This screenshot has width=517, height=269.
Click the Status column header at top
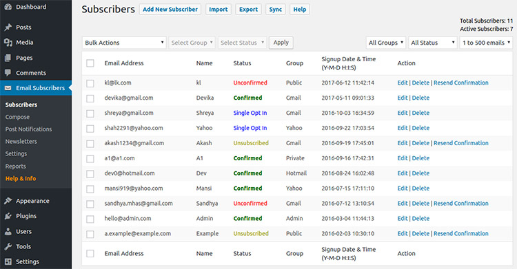point(242,63)
